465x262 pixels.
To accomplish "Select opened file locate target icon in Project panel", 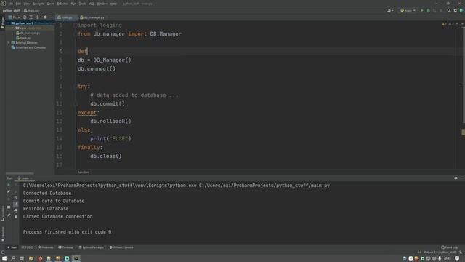I will [x=25, y=17].
